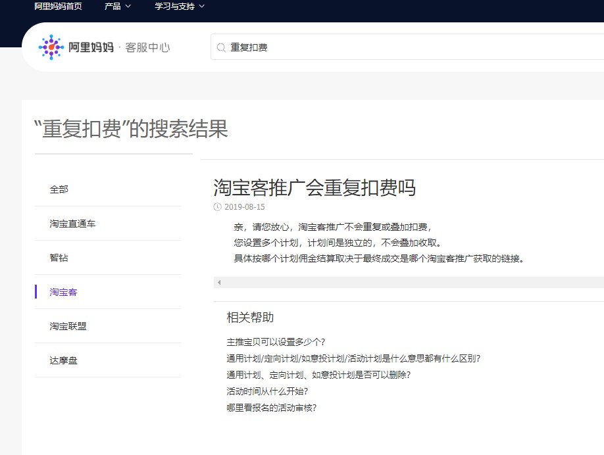Screen dimensions: 604x455
Task: Expand the 产品 dropdown menu
Action: [118, 6]
